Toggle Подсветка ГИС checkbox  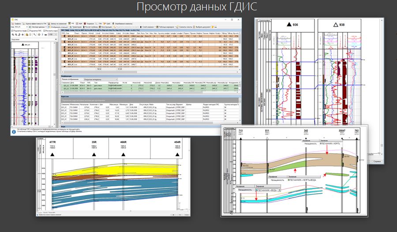pyautogui.click(x=34, y=31)
